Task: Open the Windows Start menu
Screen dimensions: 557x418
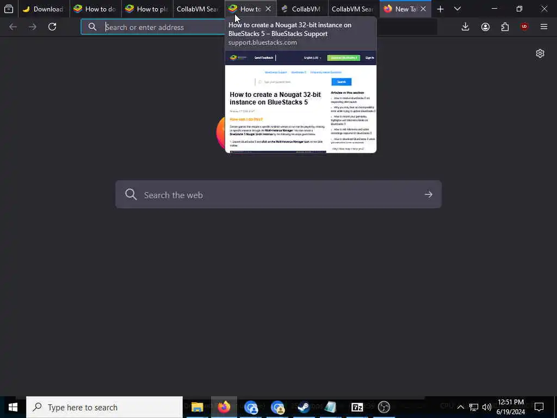Action: [13, 407]
